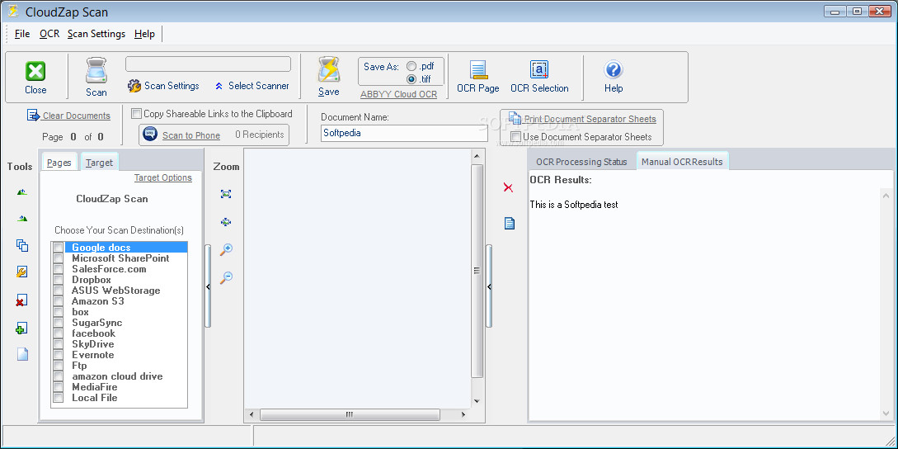
Task: Open the OCR menu
Action: [x=49, y=34]
